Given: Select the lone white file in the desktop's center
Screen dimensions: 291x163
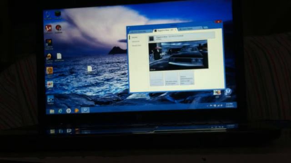Looking at the screenshot, I should pos(90,69).
